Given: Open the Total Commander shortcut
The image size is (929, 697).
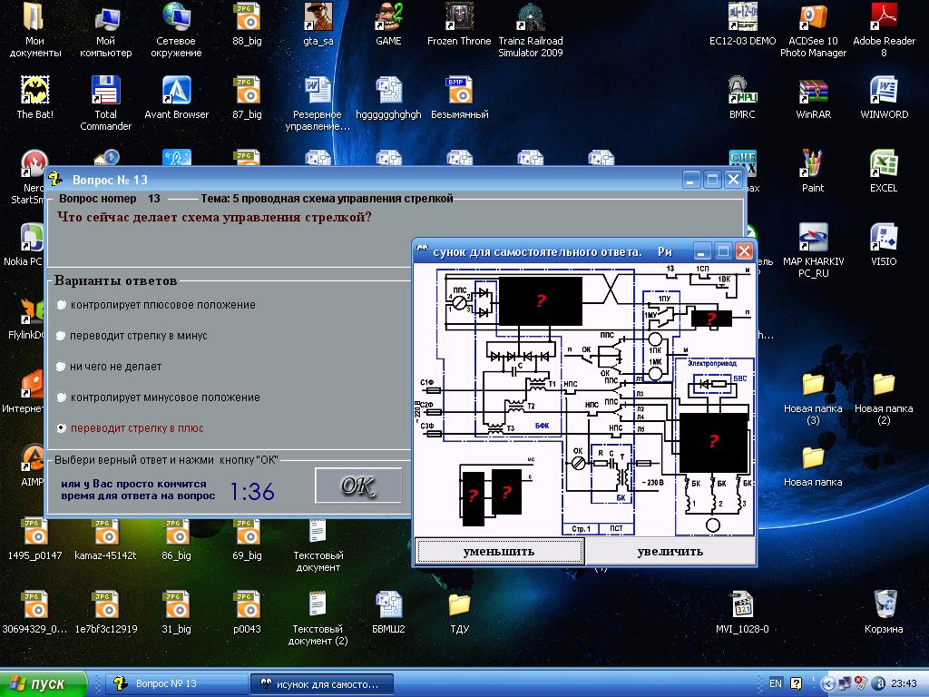Looking at the screenshot, I should pyautogui.click(x=106, y=92).
